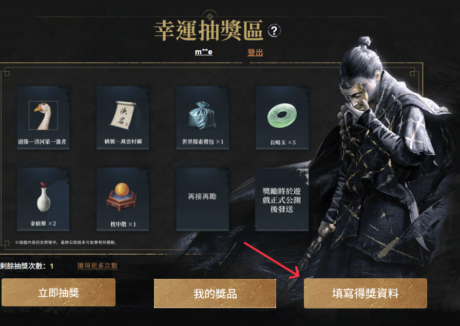Click the golden orb 枕中散 icon

click(x=122, y=196)
